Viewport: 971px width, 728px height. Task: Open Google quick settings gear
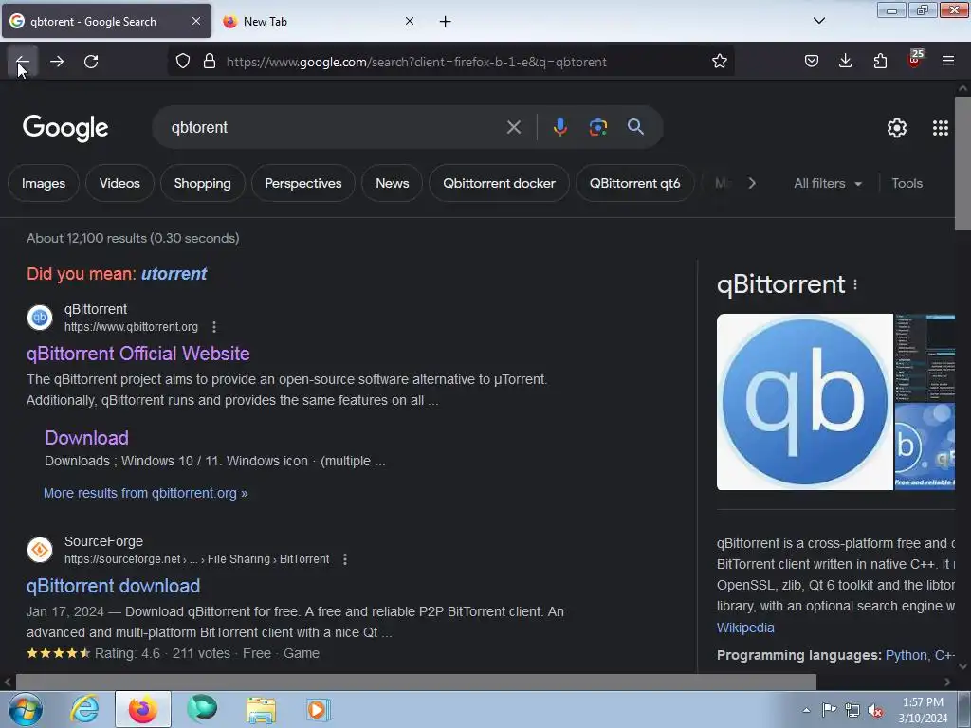point(897,128)
